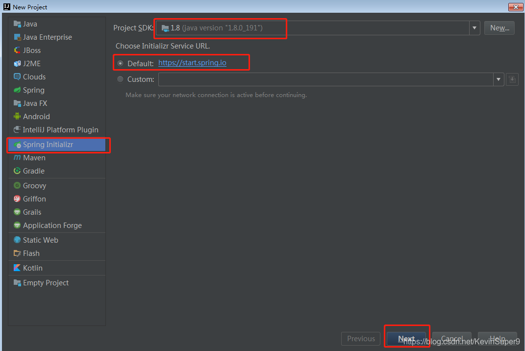Click the Spring leaf icon
Viewport: 525px width, 351px height.
pyautogui.click(x=17, y=90)
